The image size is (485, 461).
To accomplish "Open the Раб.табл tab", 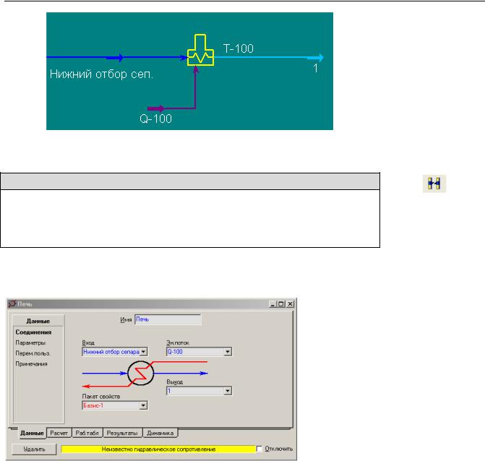I will pos(87,433).
